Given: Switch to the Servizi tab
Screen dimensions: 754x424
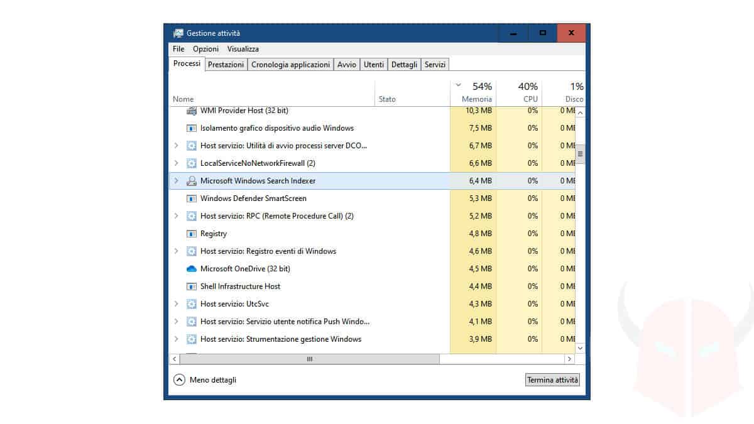Looking at the screenshot, I should (x=435, y=65).
